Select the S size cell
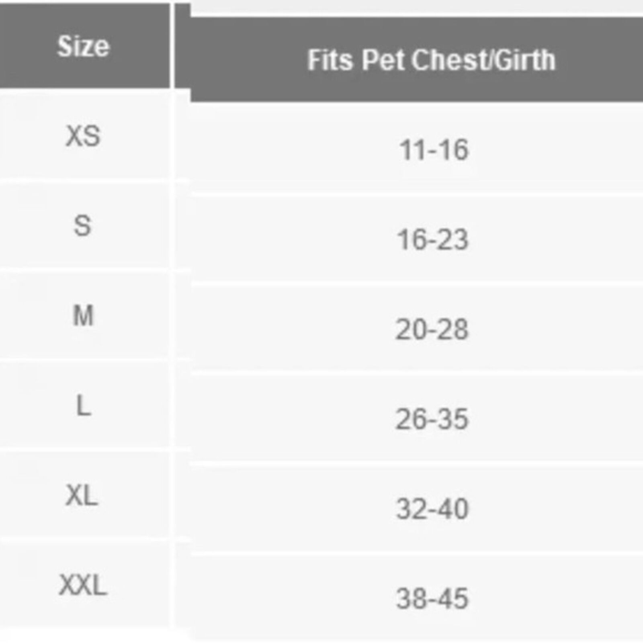 (84, 226)
